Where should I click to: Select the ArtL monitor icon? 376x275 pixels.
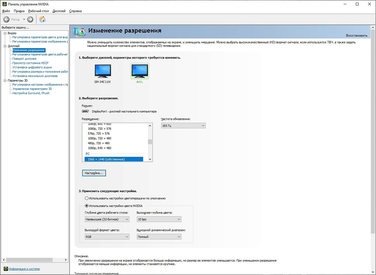click(140, 71)
